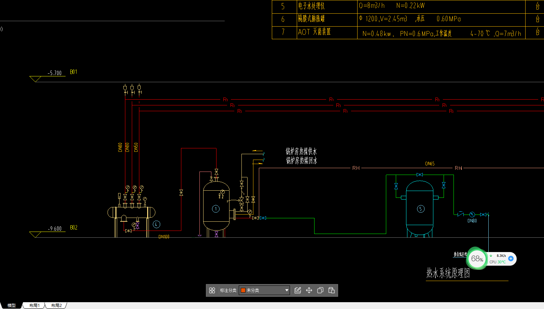Image resolution: width=544 pixels, height=309 pixels.
Task: Select table cell 电子水处理仪
Action: tap(311, 6)
